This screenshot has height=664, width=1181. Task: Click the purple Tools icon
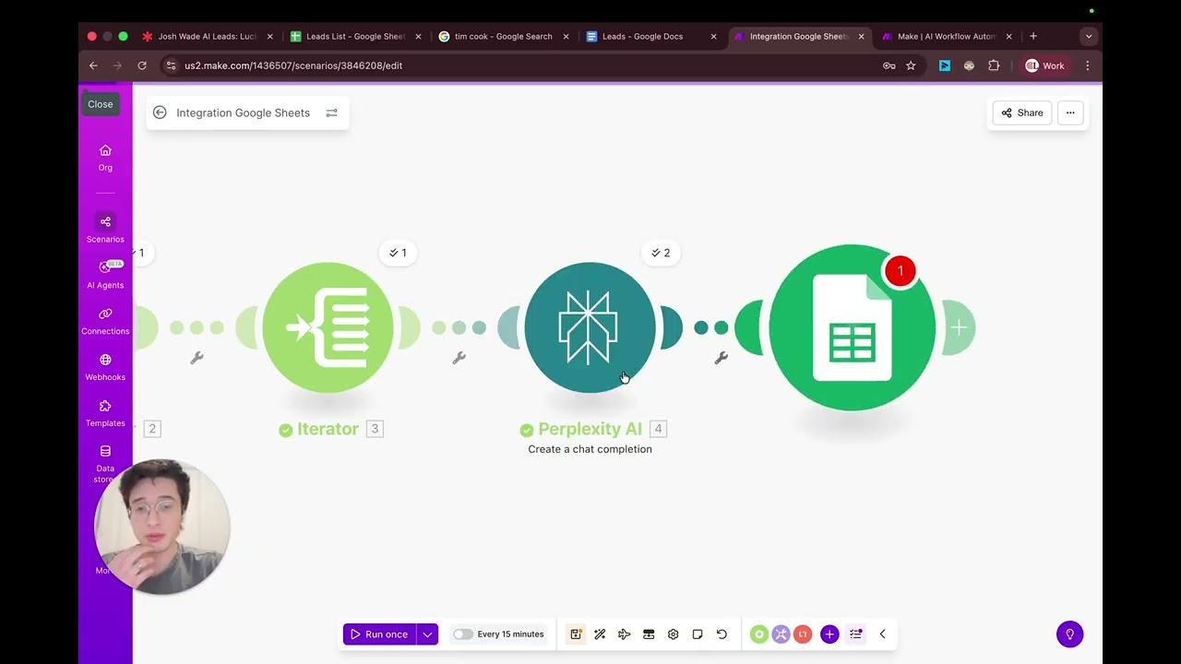coord(781,634)
